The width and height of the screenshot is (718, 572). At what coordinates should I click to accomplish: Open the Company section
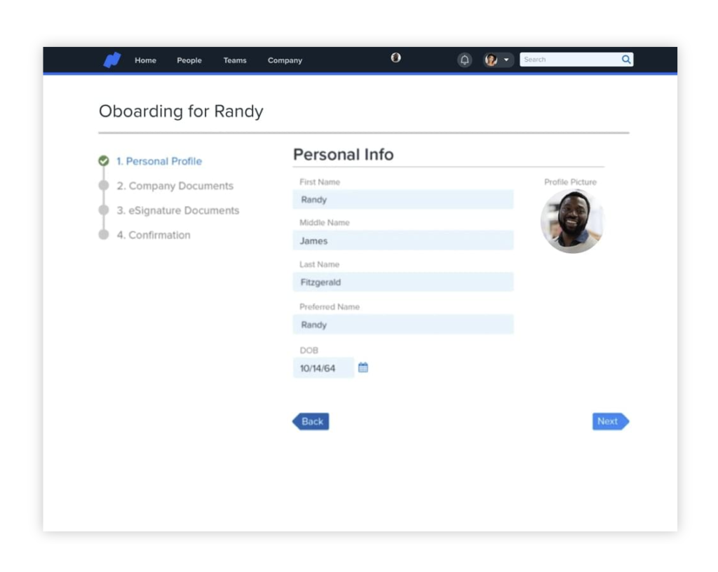coord(285,60)
